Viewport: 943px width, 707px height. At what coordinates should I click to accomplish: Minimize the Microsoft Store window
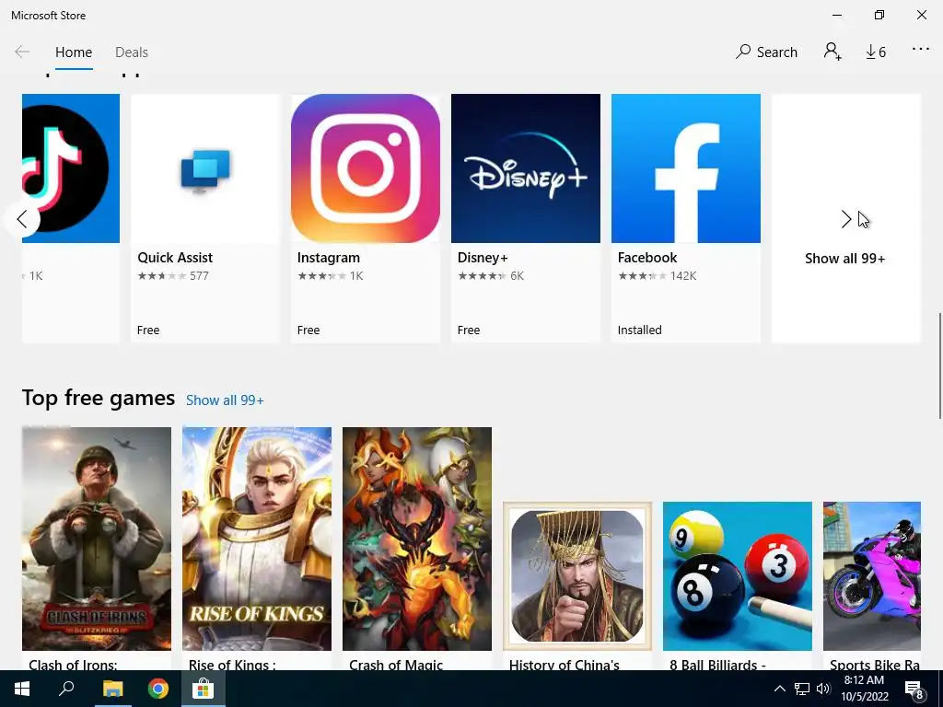tap(837, 15)
